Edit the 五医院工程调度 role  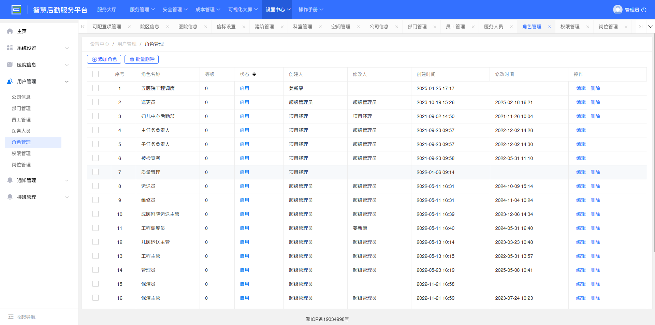point(581,88)
